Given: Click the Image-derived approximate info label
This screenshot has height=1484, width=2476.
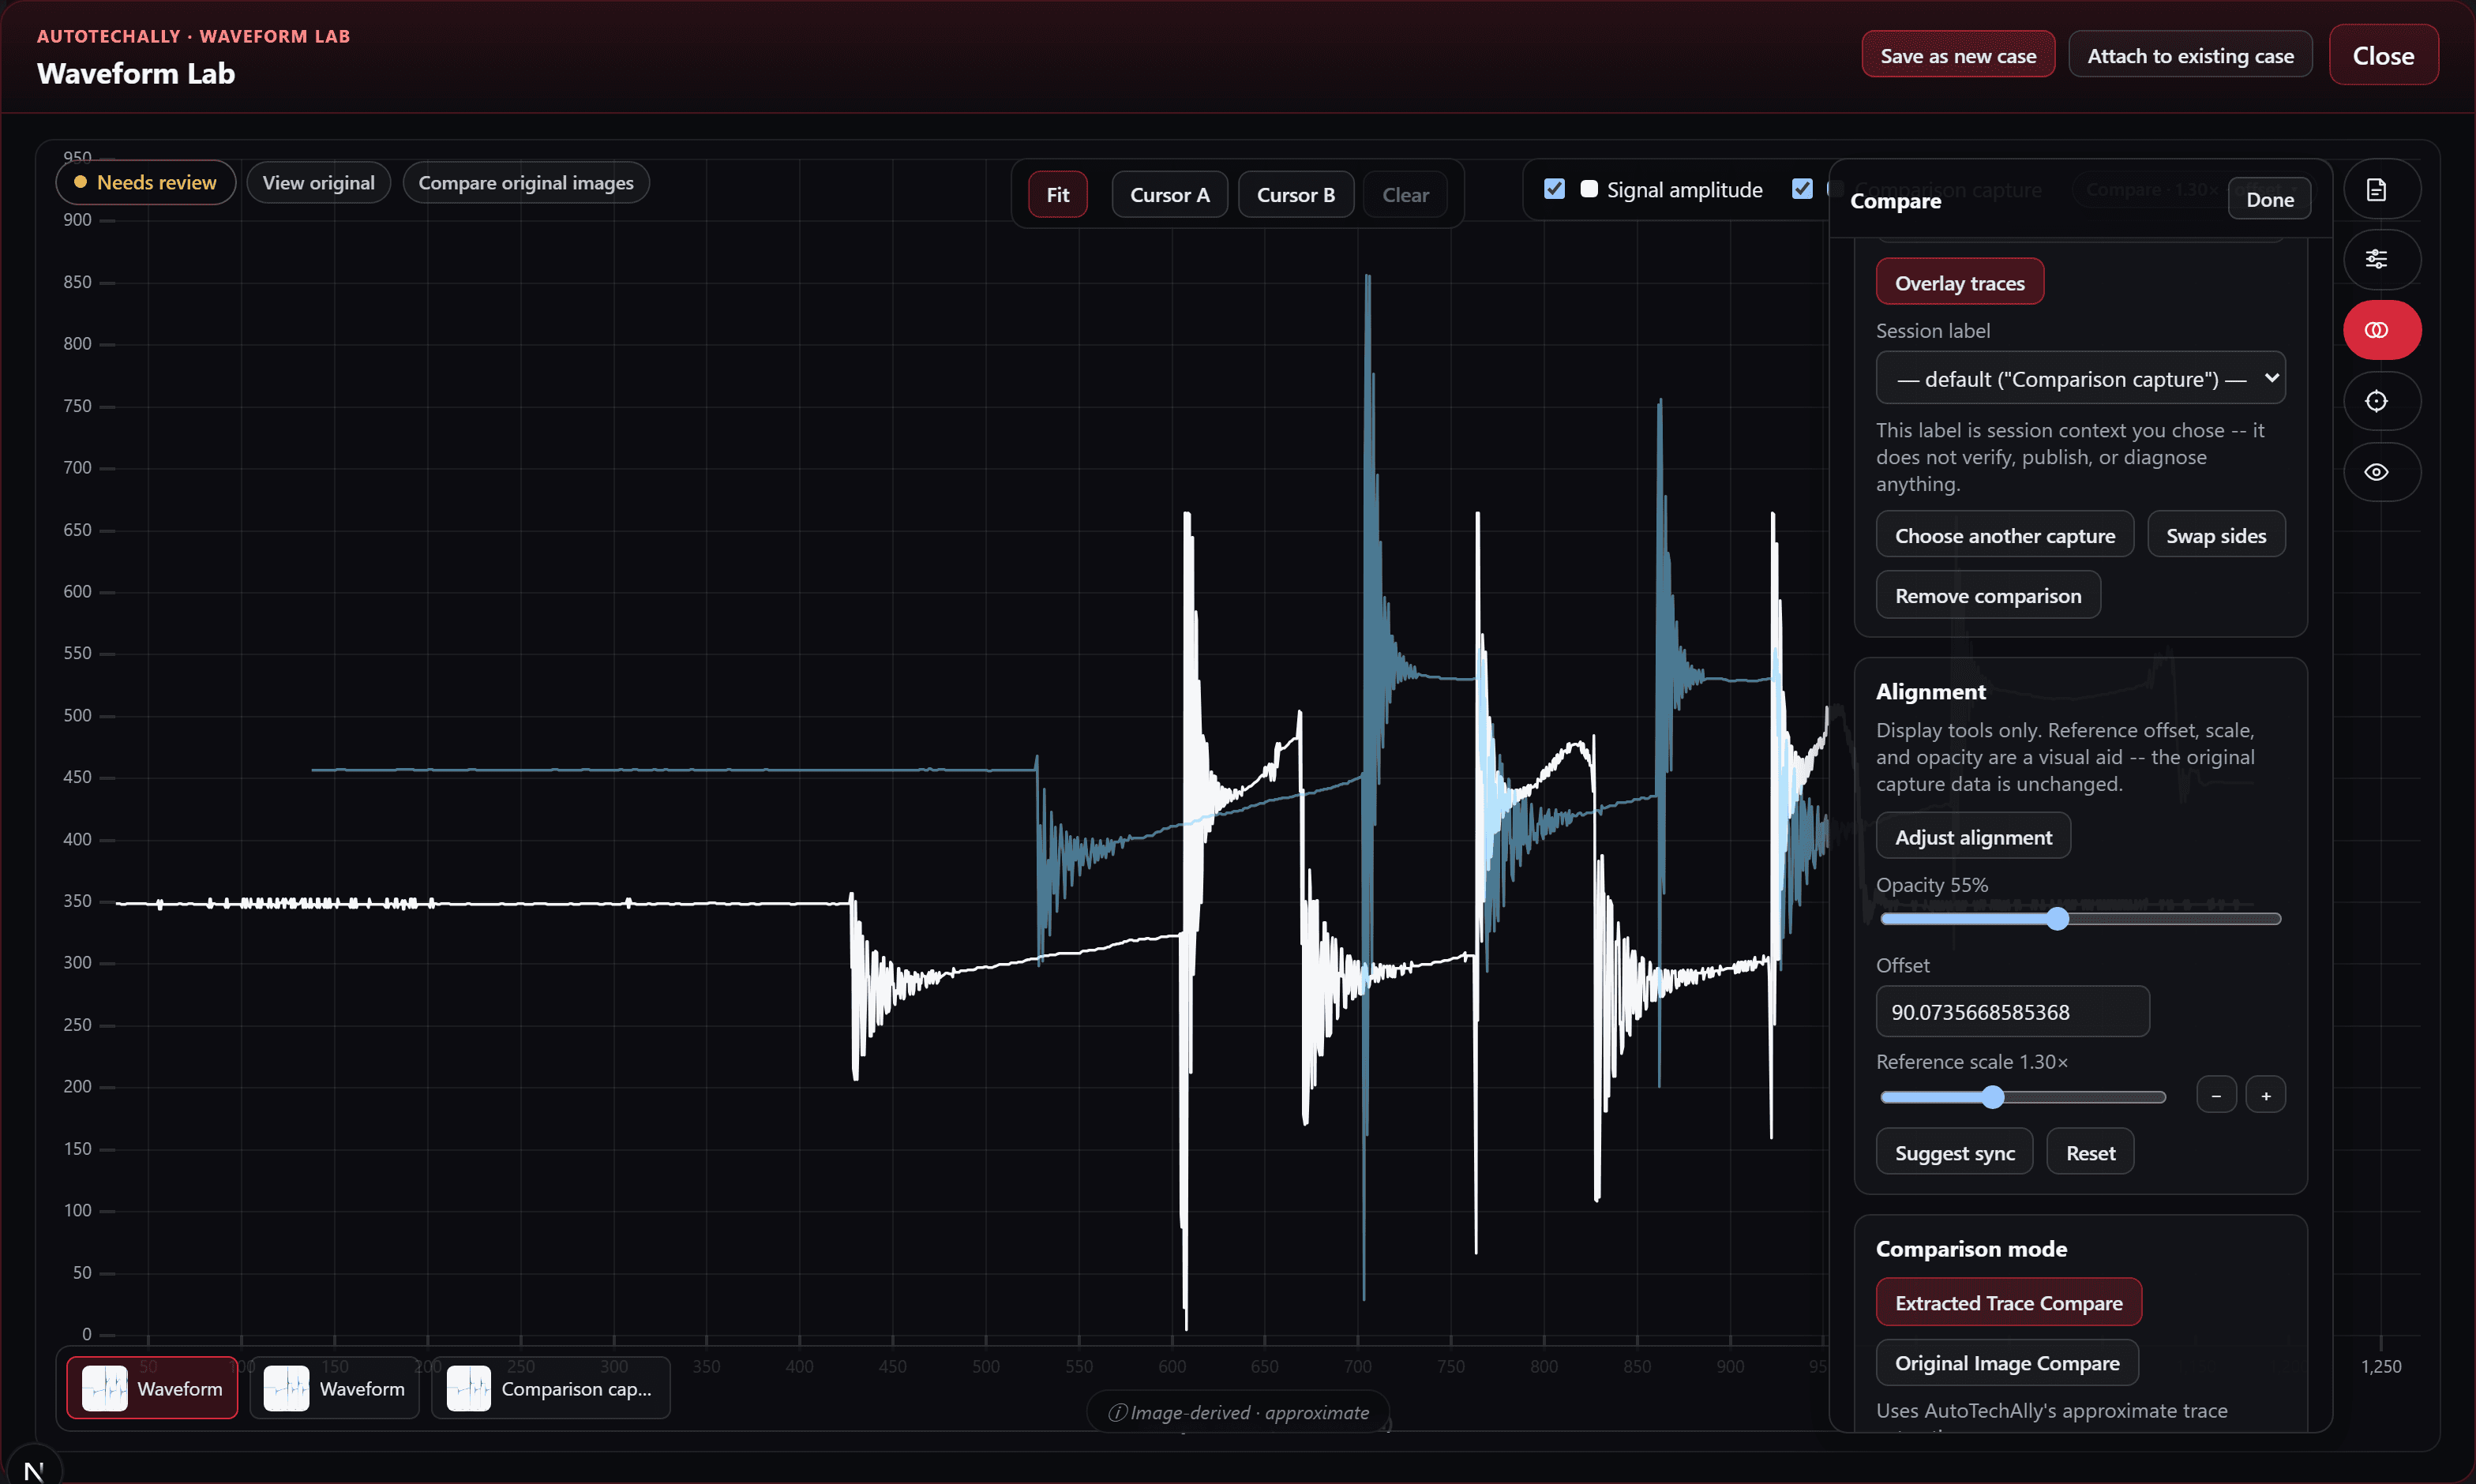Looking at the screenshot, I should tap(1238, 1412).
